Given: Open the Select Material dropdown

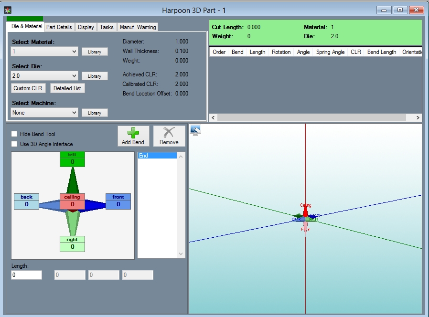Looking at the screenshot, I should (x=44, y=52).
